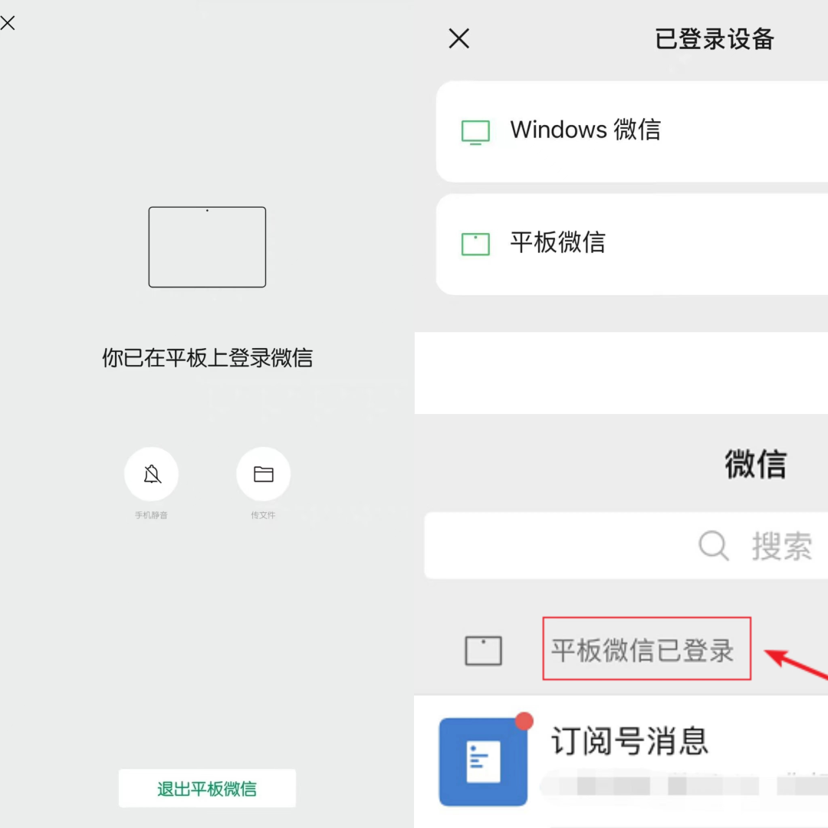Image resolution: width=828 pixels, height=828 pixels.
Task: Open file transfer via the folder icon
Action: [263, 474]
